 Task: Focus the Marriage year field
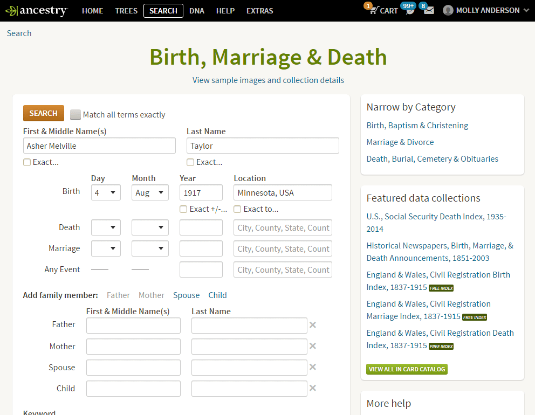pyautogui.click(x=201, y=248)
